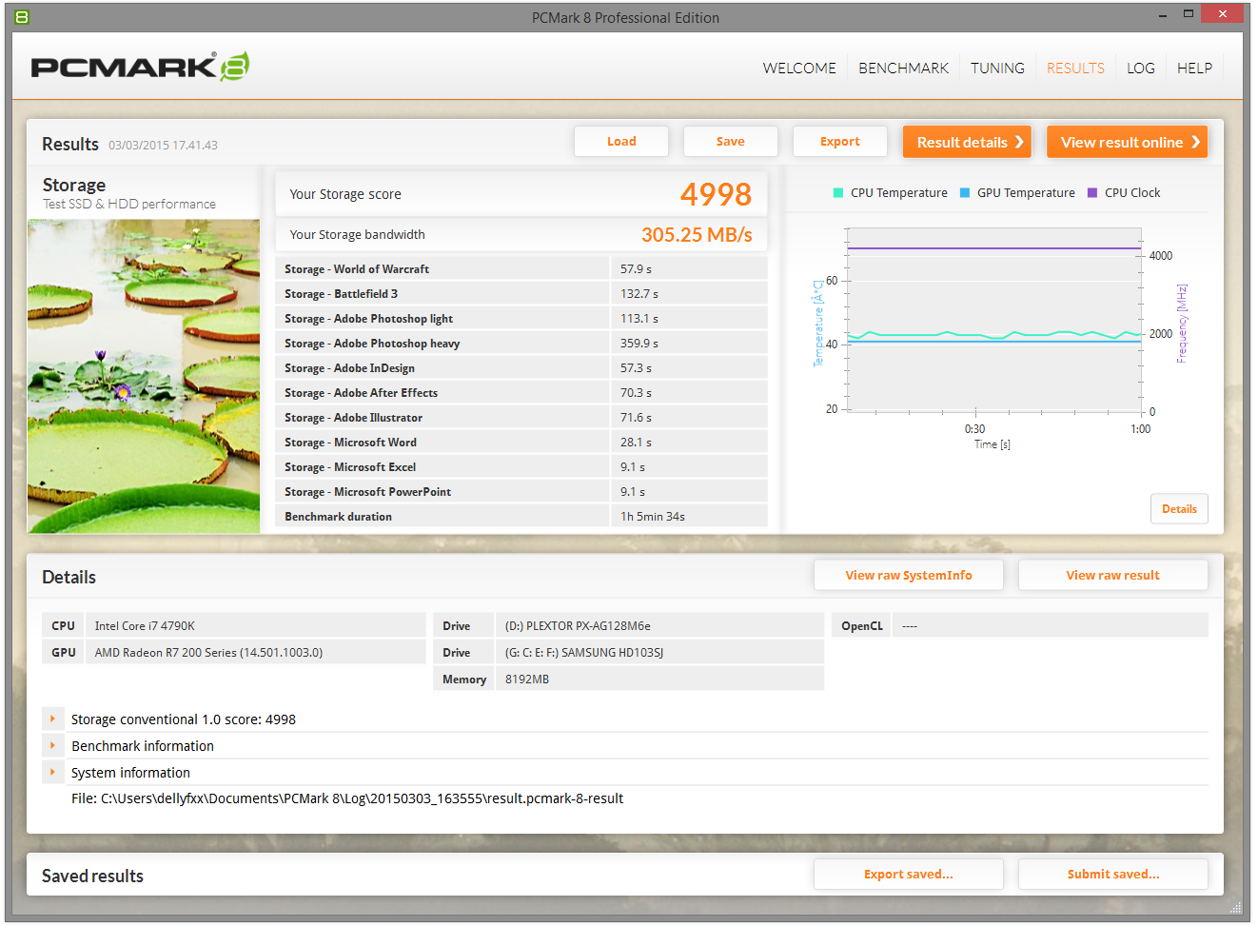Click Export saved... button
The width and height of the screenshot is (1258, 926).
(x=909, y=875)
